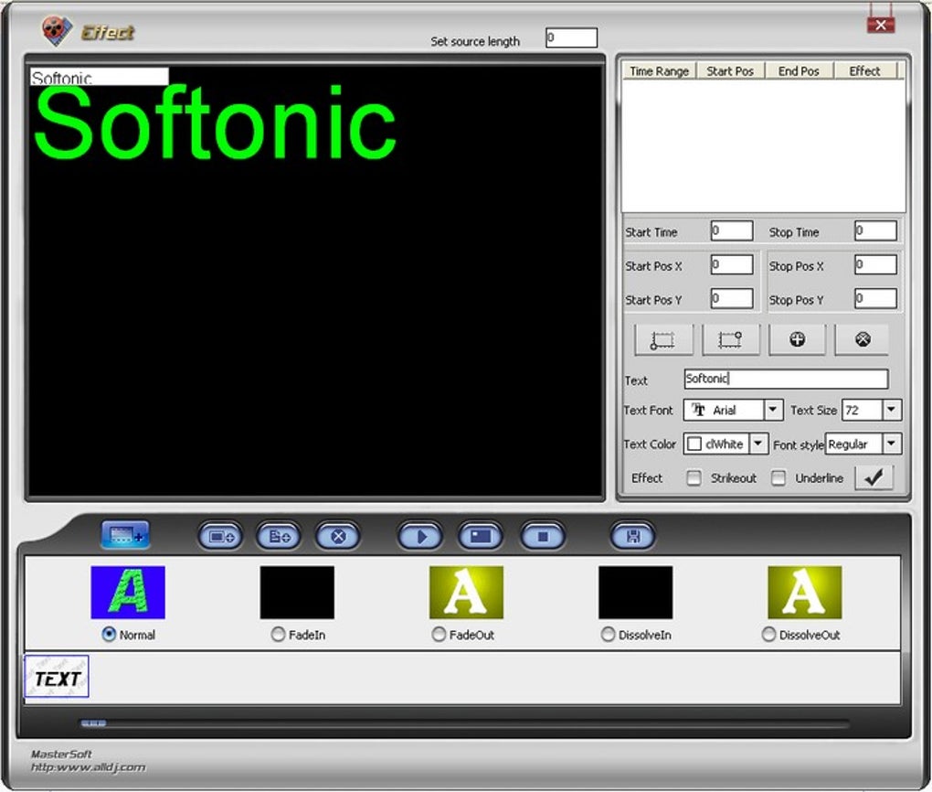Click the Start Pos X field
The image size is (932, 792).
732,264
